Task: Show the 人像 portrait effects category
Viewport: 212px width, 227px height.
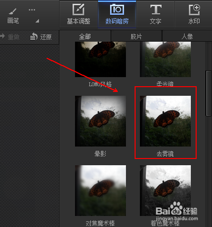Action: click(187, 36)
